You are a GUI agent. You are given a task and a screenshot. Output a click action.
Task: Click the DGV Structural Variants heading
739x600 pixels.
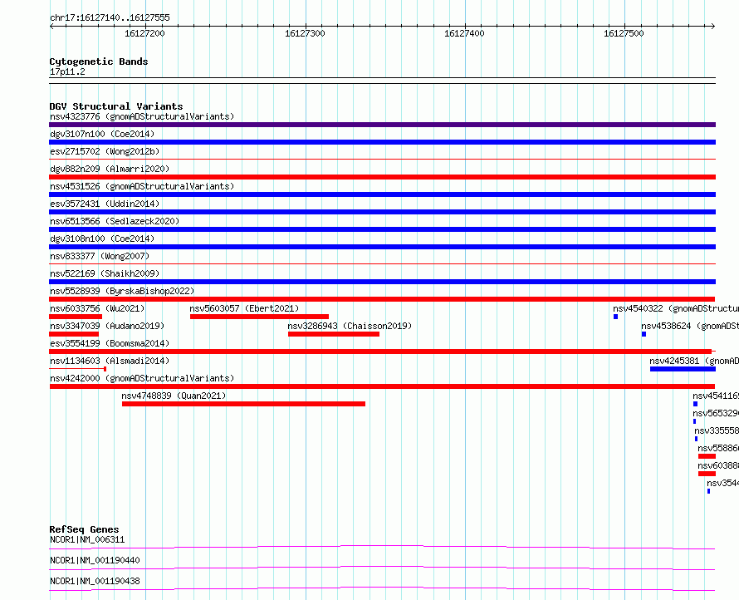click(116, 106)
